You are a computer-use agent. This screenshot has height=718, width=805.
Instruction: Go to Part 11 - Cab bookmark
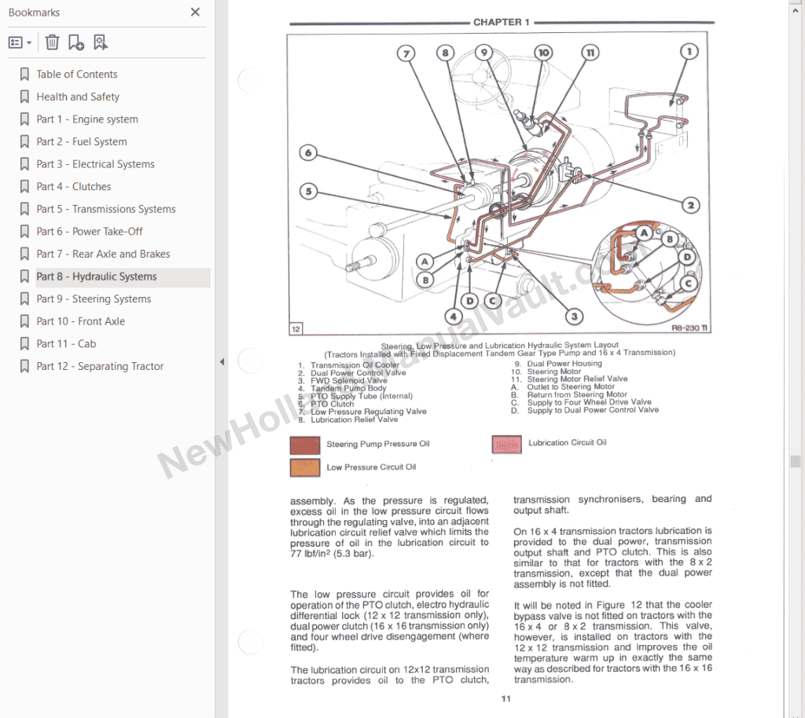[x=66, y=344]
